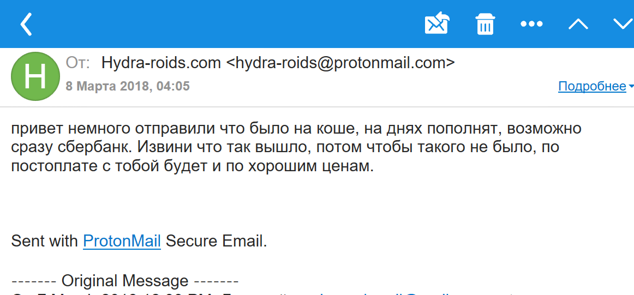Open the three-dots more options menu

[531, 24]
